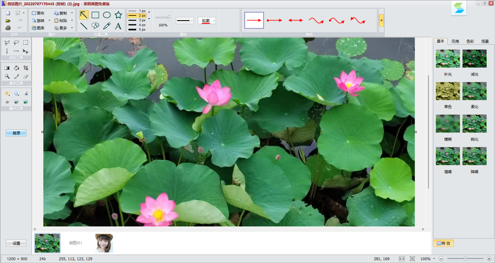Select the crop tool
Screen dimensions: 495x263
[x=26, y=68]
